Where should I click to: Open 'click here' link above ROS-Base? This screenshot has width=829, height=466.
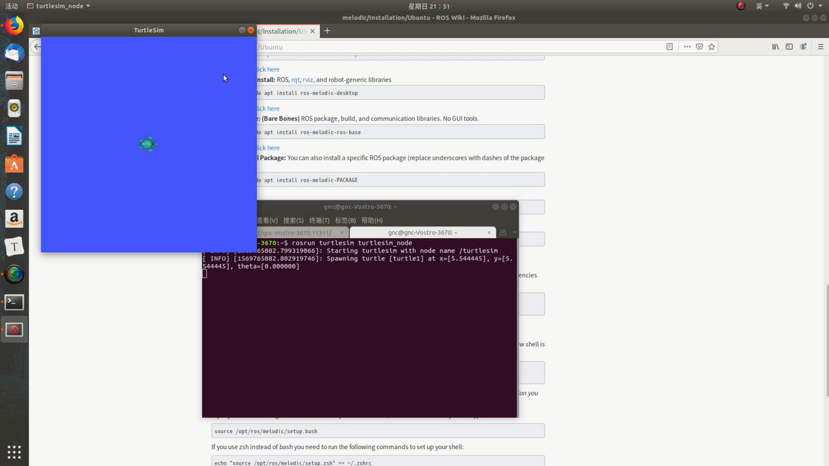pos(268,109)
